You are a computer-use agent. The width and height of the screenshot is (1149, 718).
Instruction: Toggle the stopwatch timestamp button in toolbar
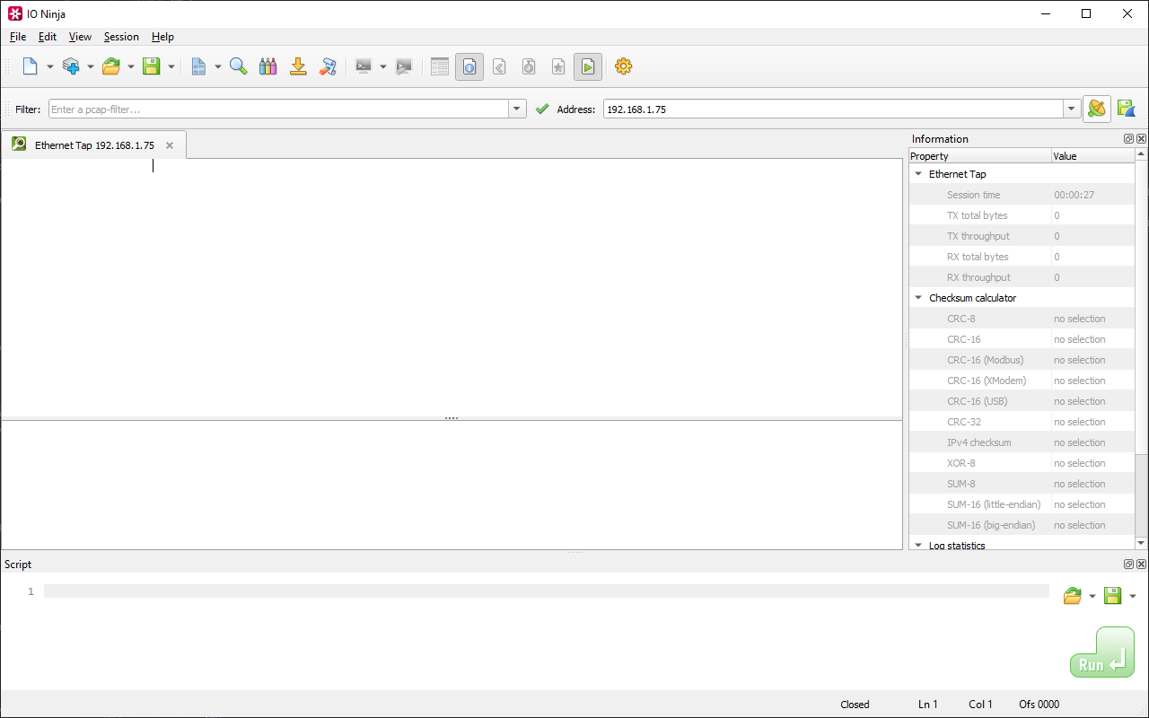coord(529,66)
